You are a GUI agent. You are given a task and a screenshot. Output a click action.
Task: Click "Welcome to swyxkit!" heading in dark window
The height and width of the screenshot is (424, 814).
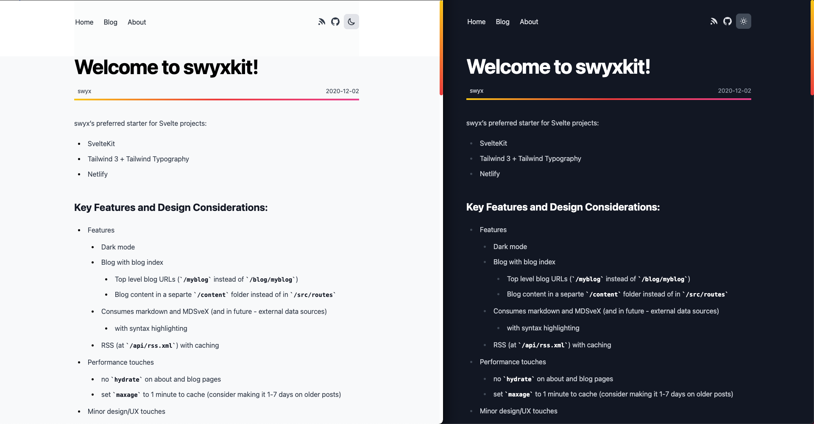(x=558, y=67)
